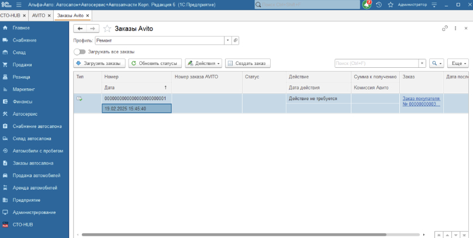Copy link to form chain icon
Screen dimensions: 473x238
point(445,28)
